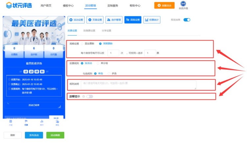Screen dimensions: 247x143
Task: Open 活动设置 settings button
Action: click(76, 20)
